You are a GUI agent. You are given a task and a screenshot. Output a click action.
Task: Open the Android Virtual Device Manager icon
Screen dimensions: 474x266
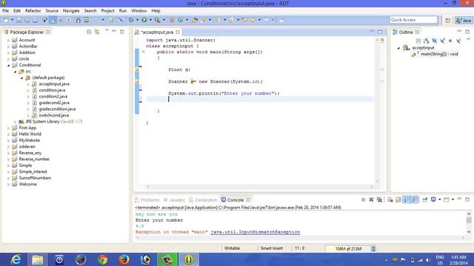[x=87, y=20]
